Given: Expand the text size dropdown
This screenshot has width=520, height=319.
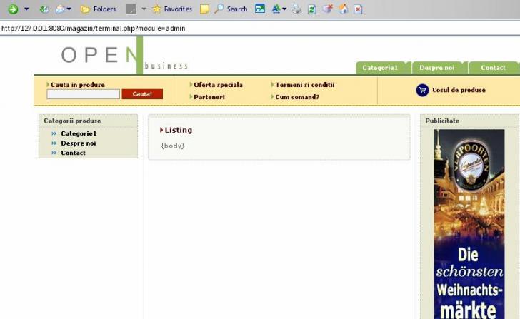Looking at the screenshot, I should tap(284, 9).
